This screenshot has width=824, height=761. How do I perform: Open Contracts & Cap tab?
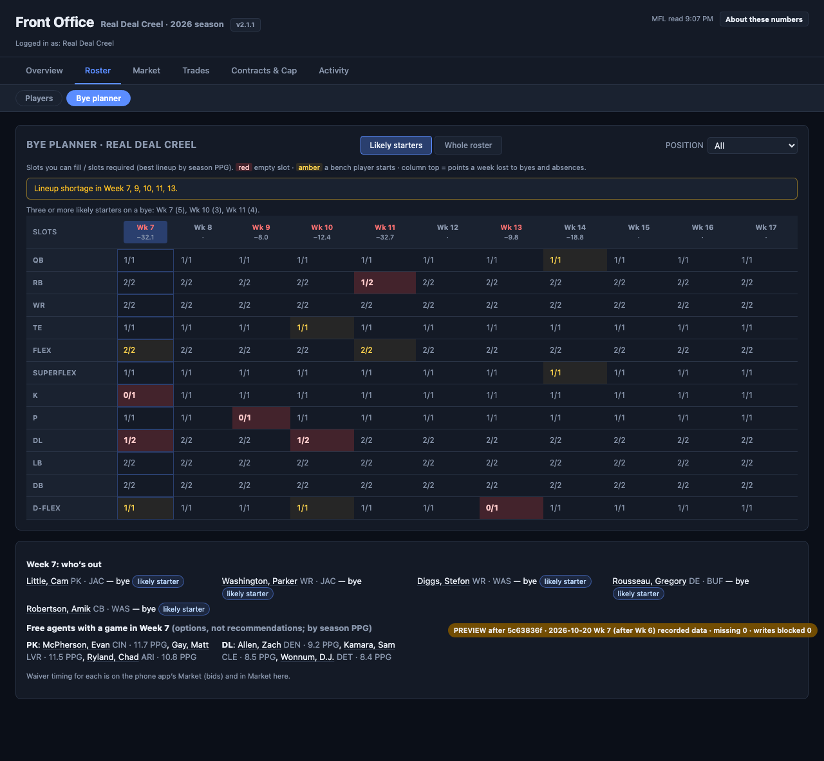(264, 71)
